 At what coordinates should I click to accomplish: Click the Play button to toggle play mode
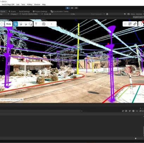click(x=68, y=8)
